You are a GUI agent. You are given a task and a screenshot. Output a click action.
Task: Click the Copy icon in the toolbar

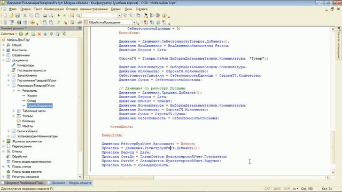click(31, 15)
